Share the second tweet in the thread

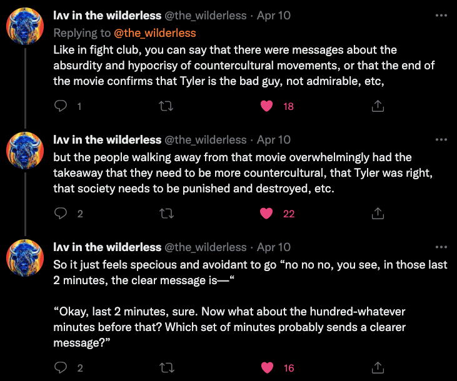378,214
